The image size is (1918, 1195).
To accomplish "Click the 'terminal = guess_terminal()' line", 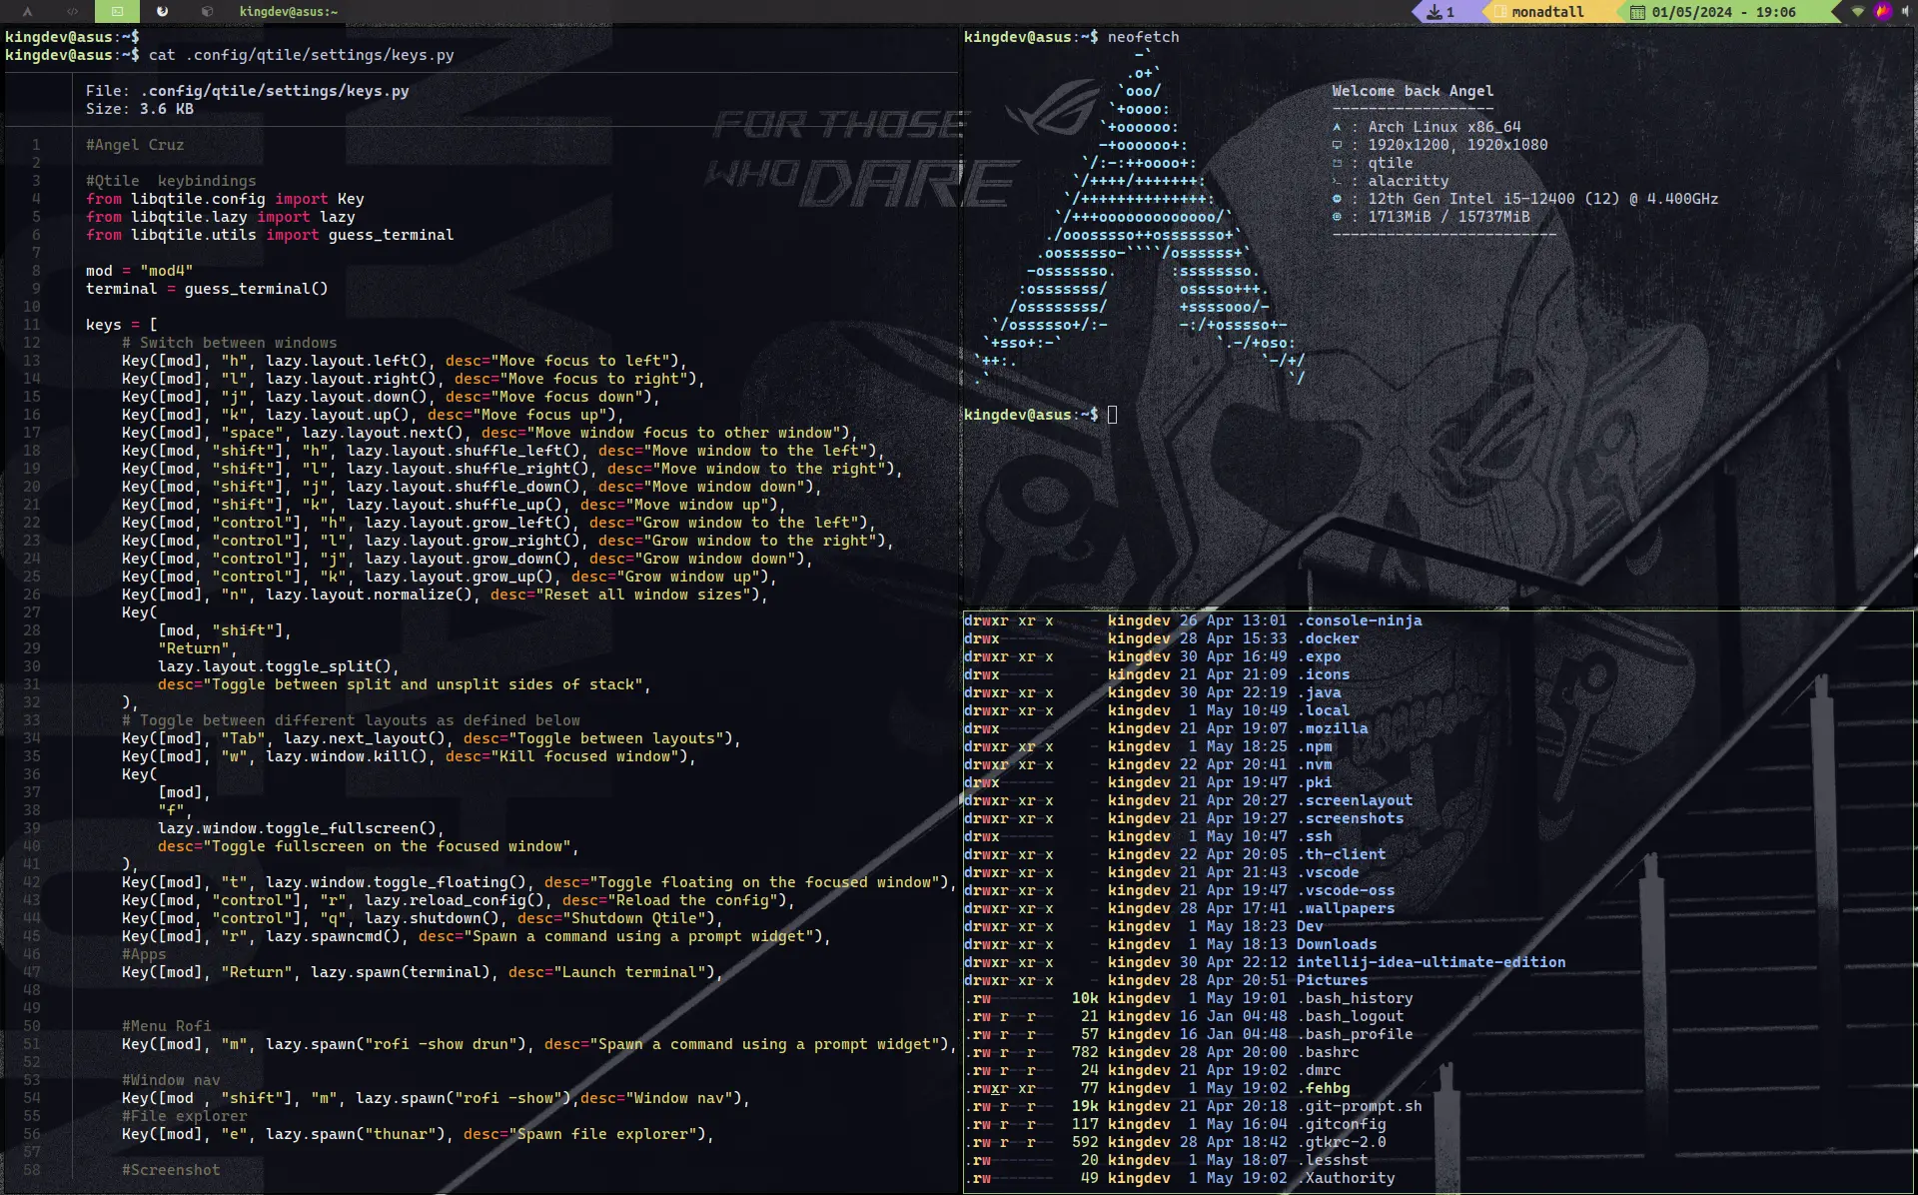I will pyautogui.click(x=207, y=289).
